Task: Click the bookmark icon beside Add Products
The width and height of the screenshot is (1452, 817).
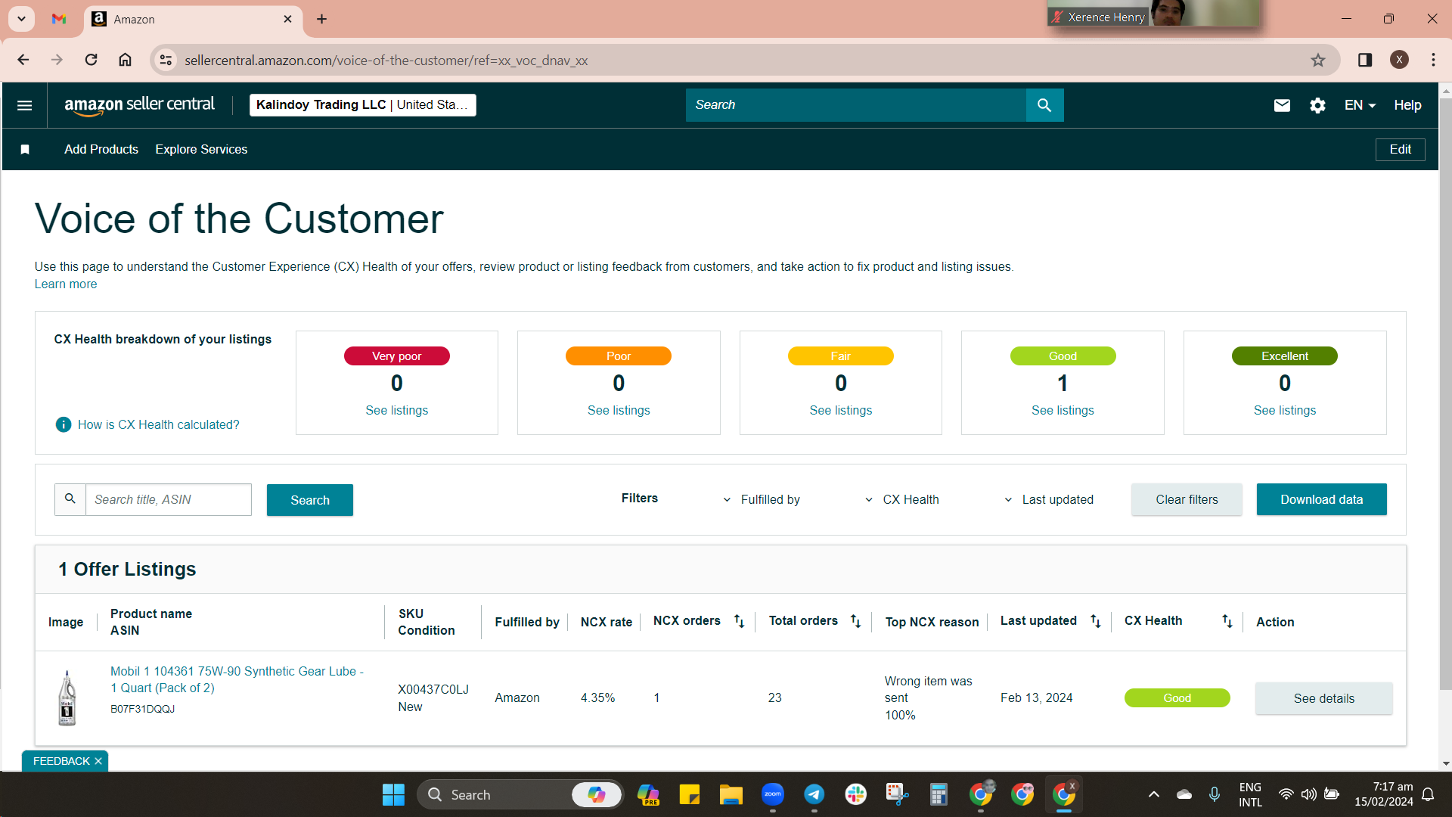Action: [x=25, y=150]
